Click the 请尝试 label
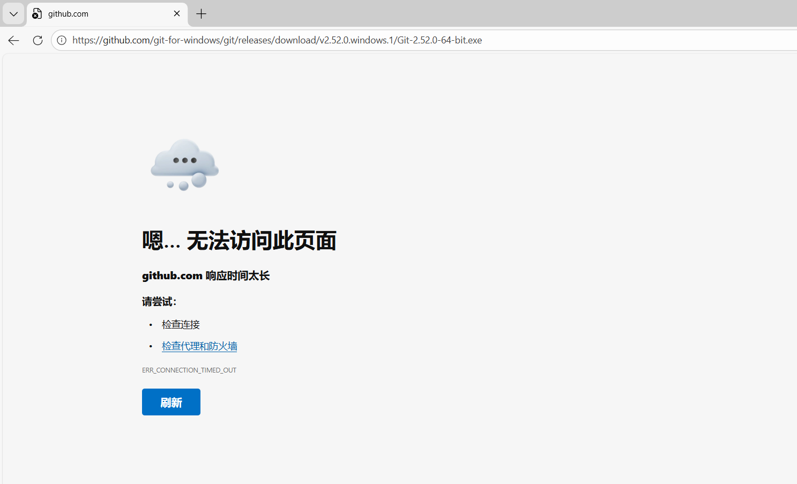 (x=159, y=302)
